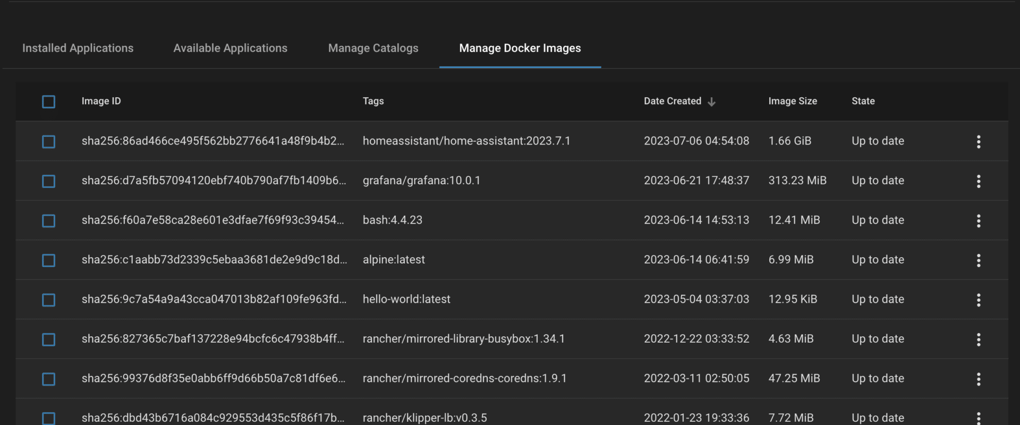
Task: Open the actions menu for the grafana/grafana:10.0.1 image
Action: pos(979,181)
